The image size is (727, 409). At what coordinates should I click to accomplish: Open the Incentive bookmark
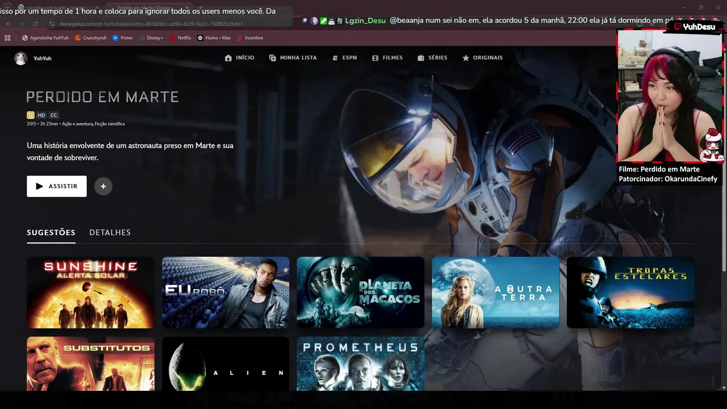(x=250, y=38)
